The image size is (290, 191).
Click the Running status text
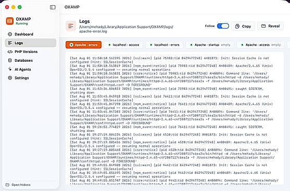(22, 23)
